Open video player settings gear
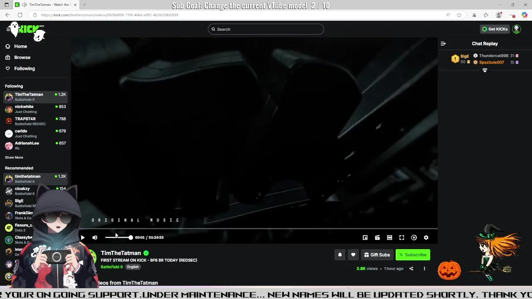The image size is (532, 299). tap(426, 238)
